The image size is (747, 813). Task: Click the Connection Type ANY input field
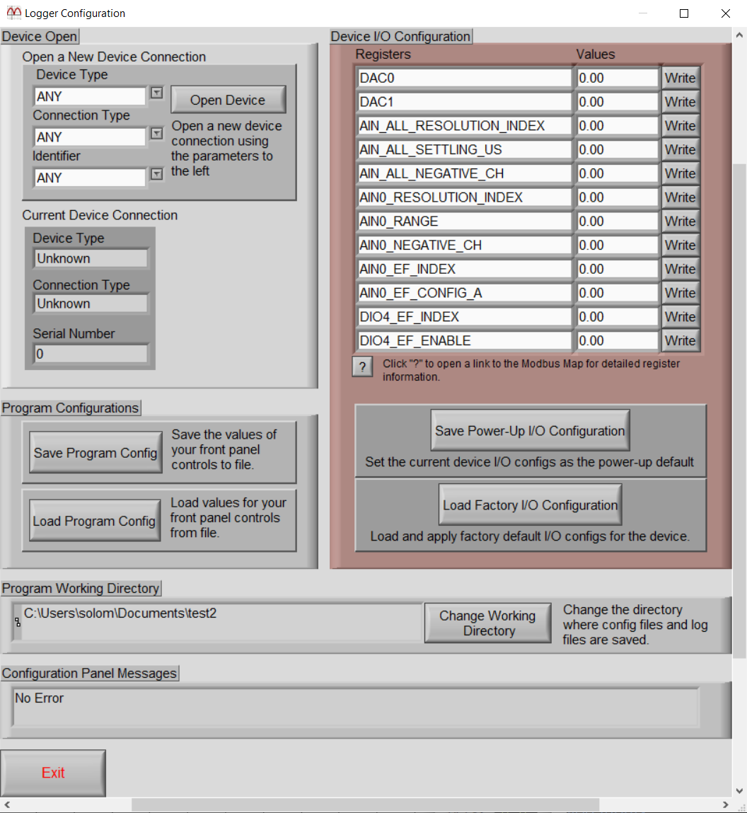tap(91, 137)
